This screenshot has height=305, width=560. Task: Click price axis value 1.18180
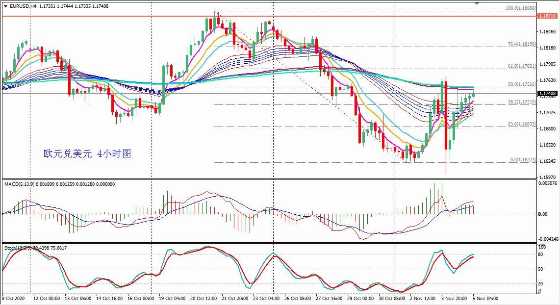pos(547,48)
